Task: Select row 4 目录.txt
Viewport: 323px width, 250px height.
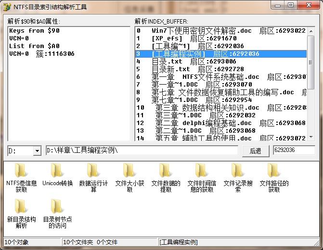Action: click(221, 62)
